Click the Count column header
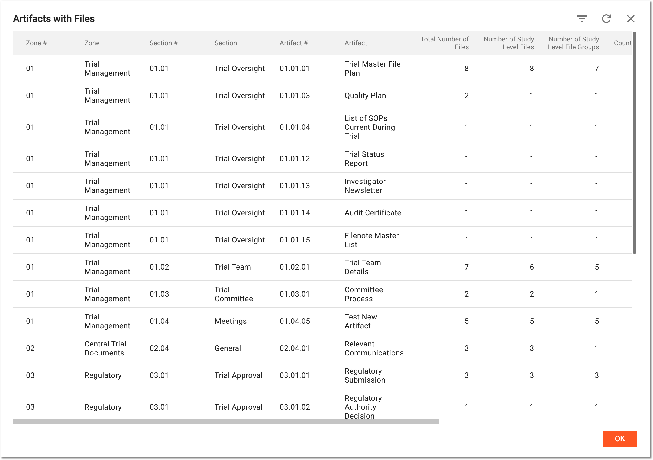The width and height of the screenshot is (653, 460). pyautogui.click(x=622, y=43)
